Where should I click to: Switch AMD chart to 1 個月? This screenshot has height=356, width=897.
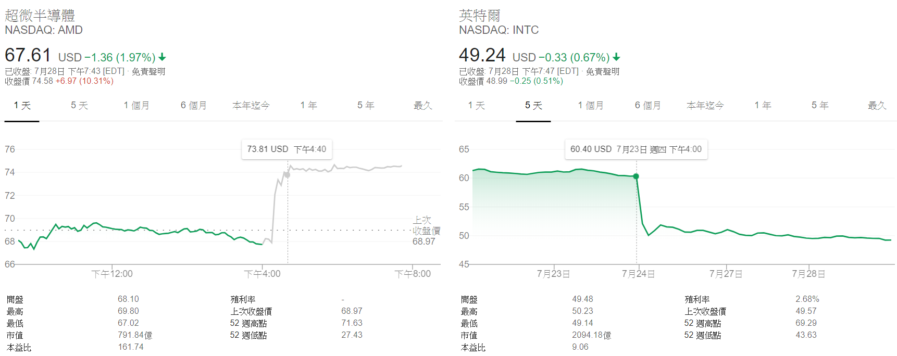click(x=136, y=106)
